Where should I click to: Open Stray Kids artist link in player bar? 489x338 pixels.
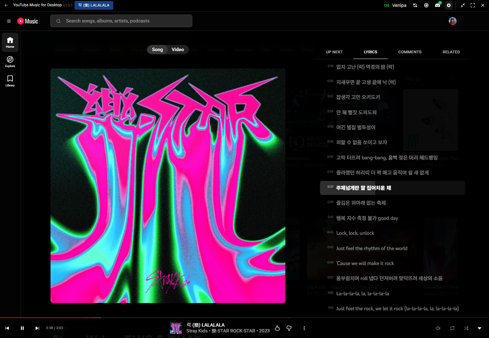click(197, 331)
